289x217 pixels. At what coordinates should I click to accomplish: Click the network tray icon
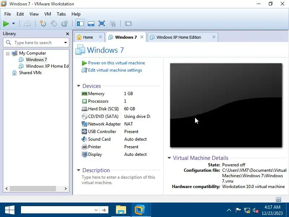[247, 210]
